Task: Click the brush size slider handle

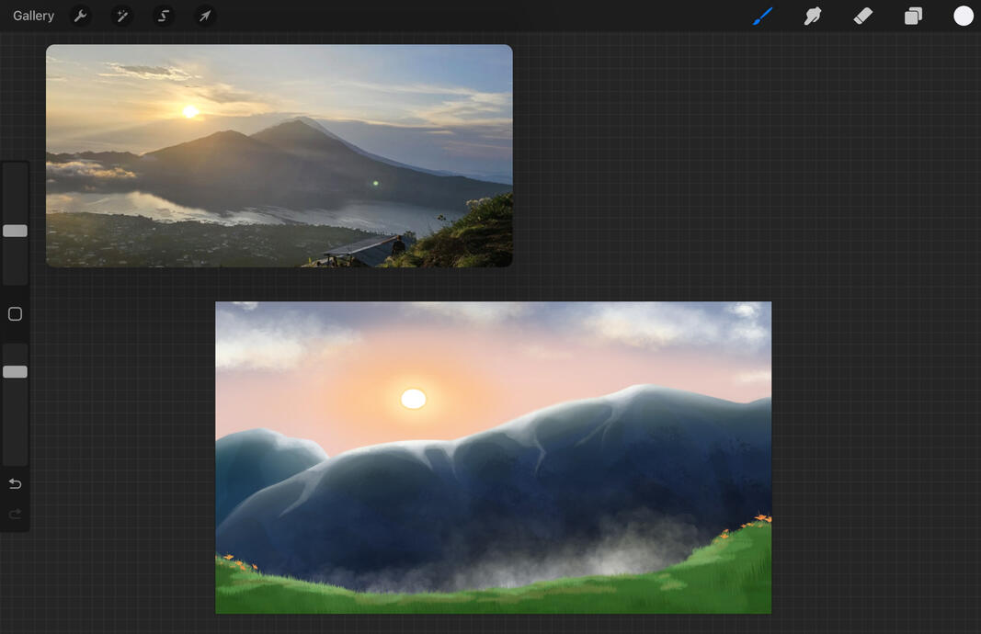Action: (x=15, y=231)
